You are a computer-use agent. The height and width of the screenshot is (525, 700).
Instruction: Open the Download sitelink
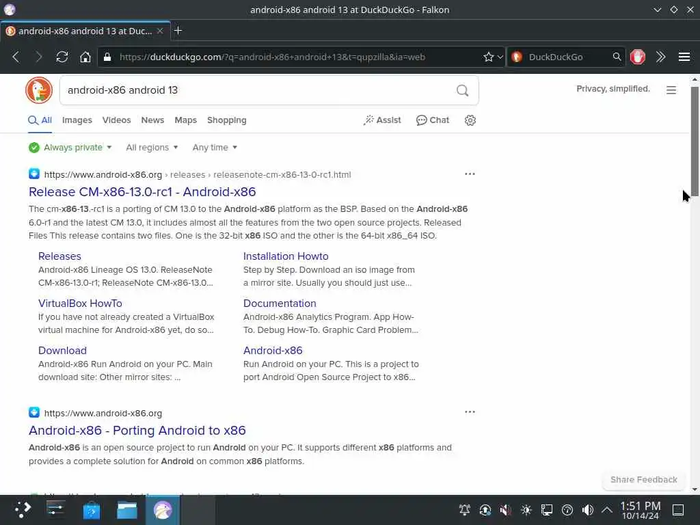[62, 351]
